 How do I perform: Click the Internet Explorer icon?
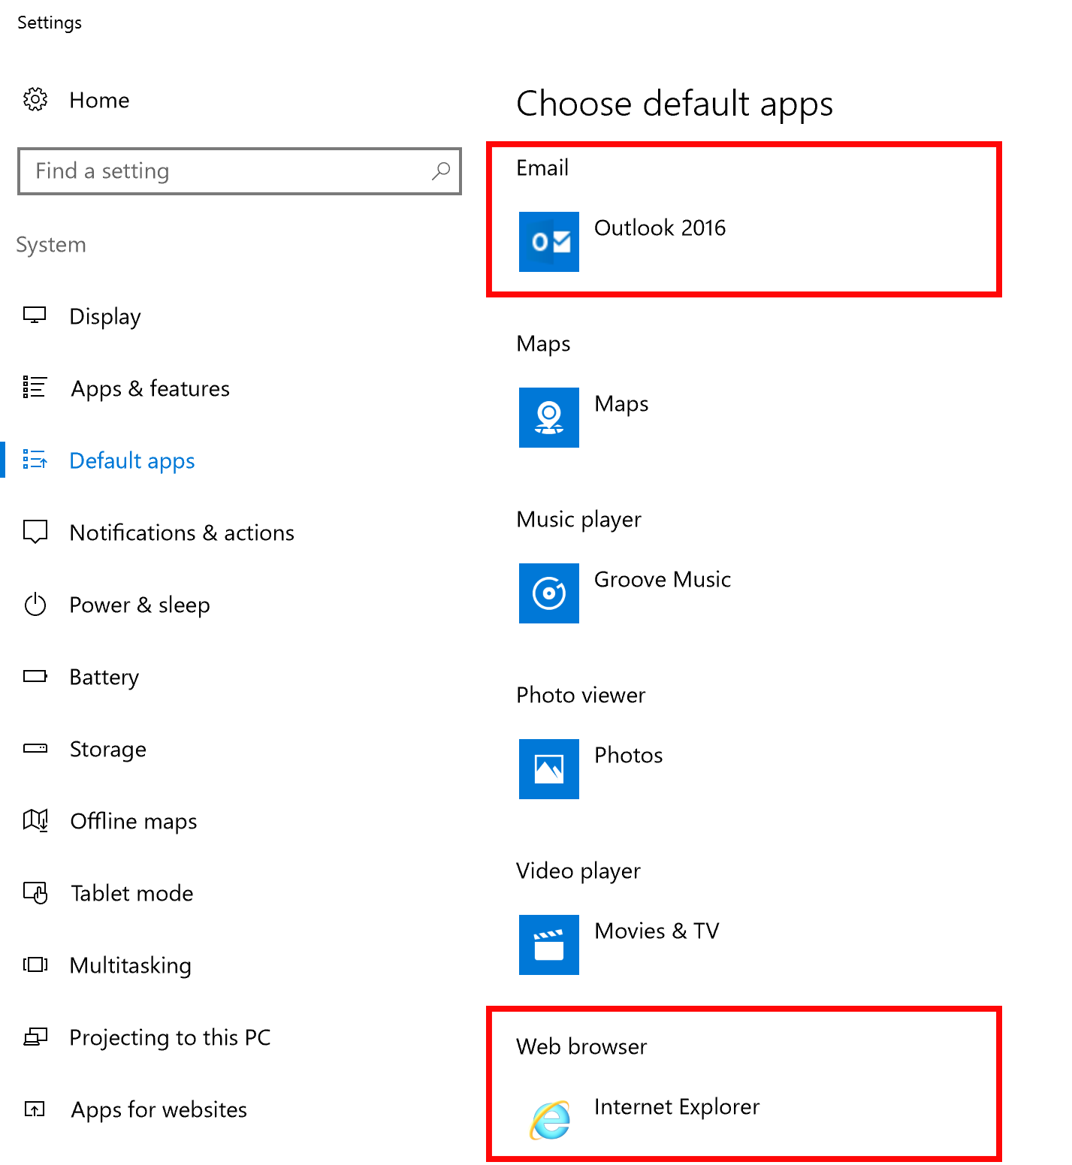pyautogui.click(x=550, y=1121)
